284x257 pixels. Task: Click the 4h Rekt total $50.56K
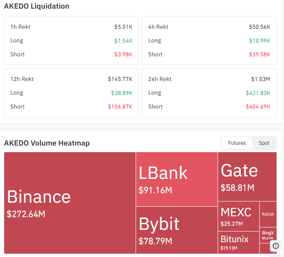click(260, 27)
